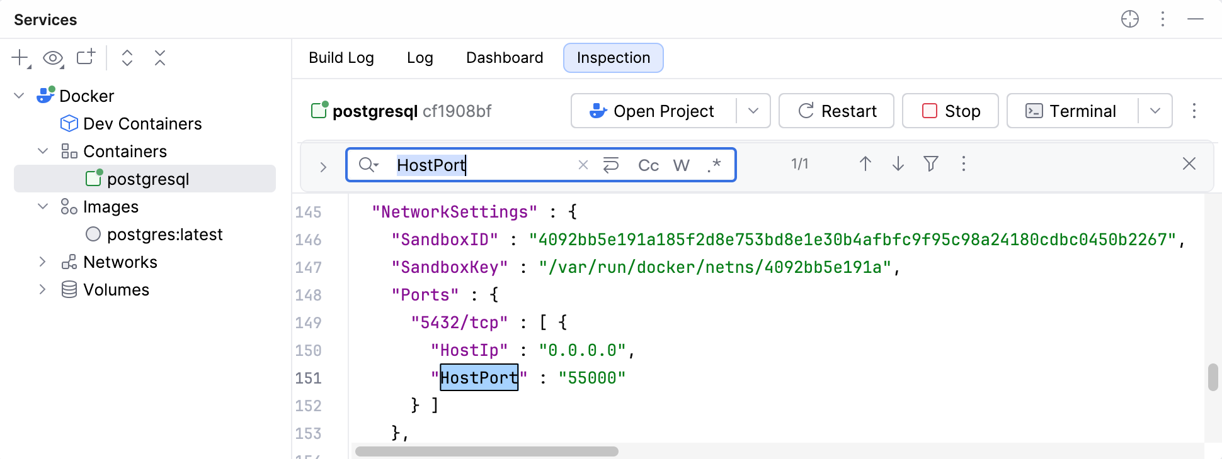This screenshot has height=459, width=1222.
Task: Collapse all services tree nodes
Action: pos(160,58)
